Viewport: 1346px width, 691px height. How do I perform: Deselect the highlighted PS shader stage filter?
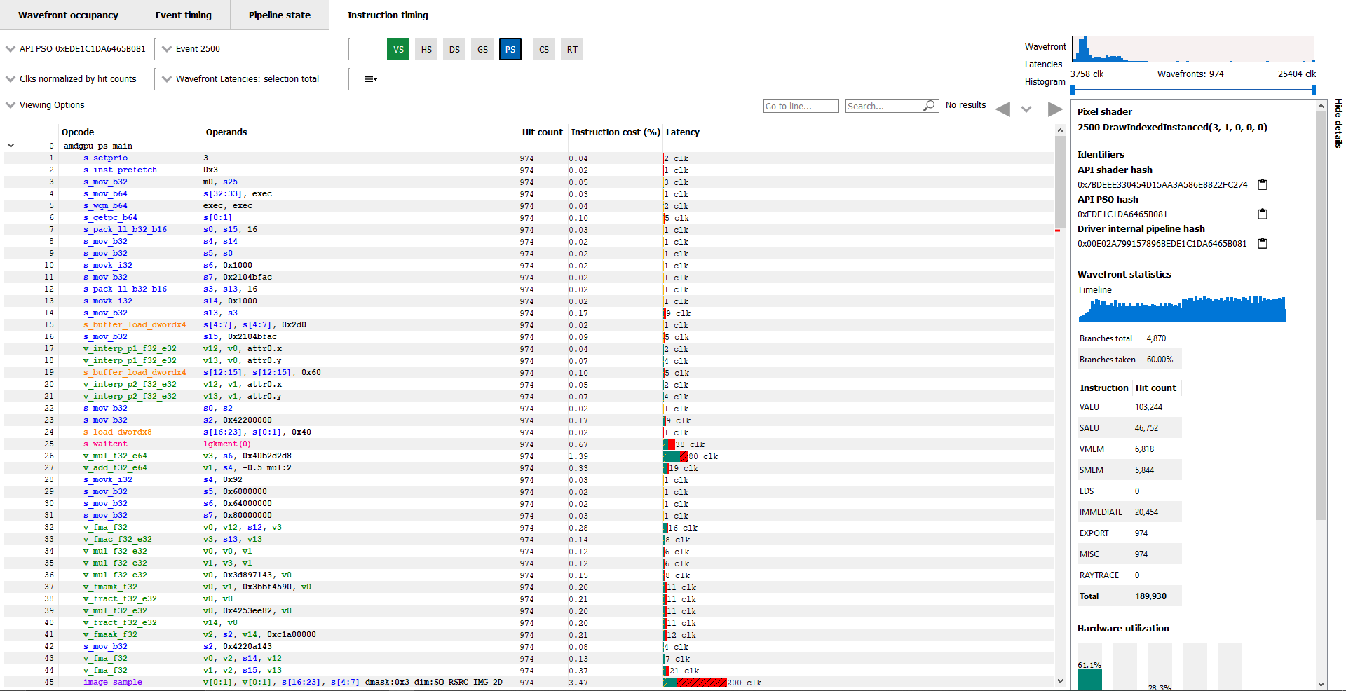coord(510,49)
